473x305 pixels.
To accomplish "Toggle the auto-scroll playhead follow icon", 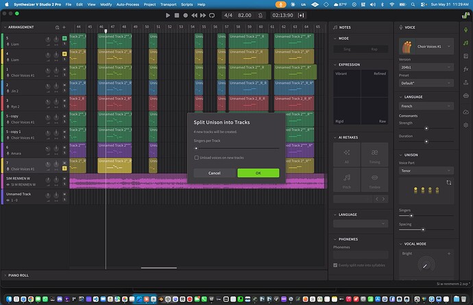I will click(301, 15).
